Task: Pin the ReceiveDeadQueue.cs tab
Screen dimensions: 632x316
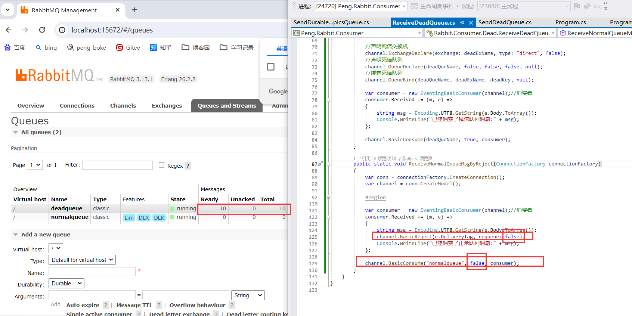Action: [462, 23]
